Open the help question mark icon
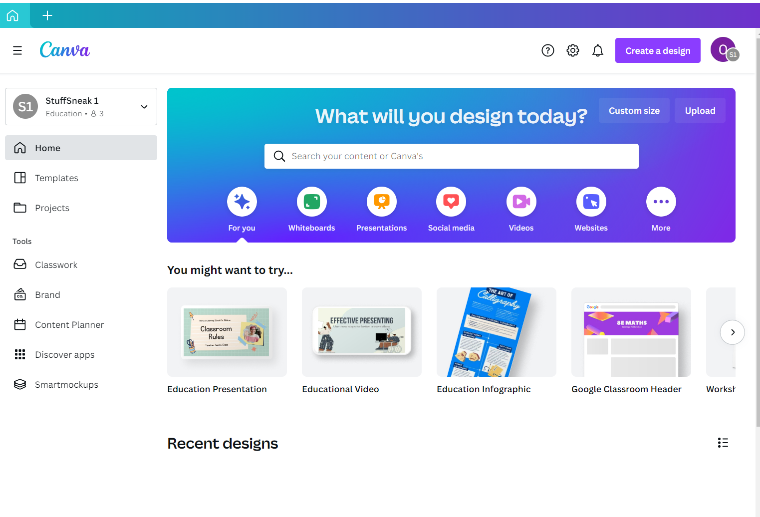 click(548, 50)
